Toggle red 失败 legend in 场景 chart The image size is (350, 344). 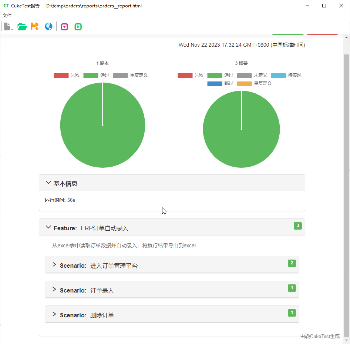[191, 75]
